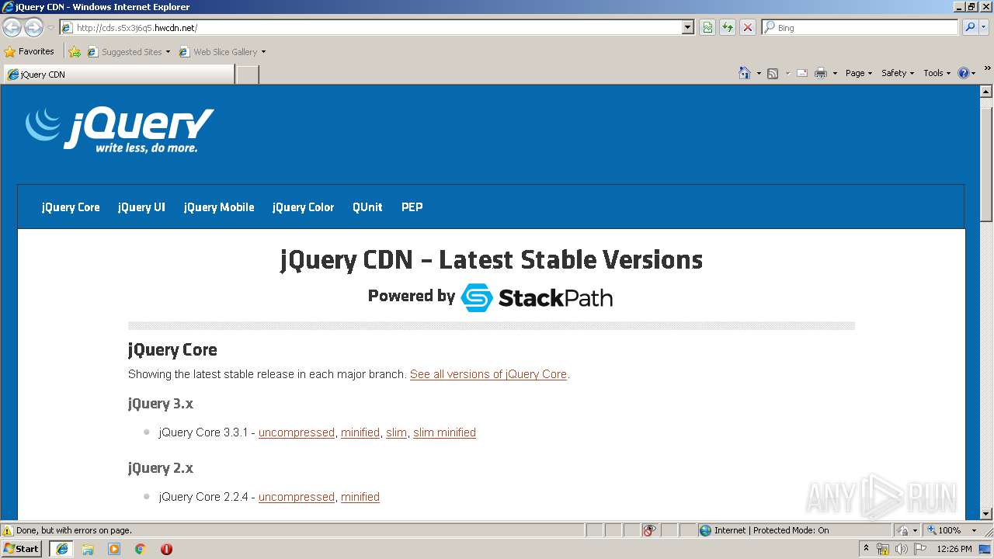Open jQuery Core in site navigation
994x559 pixels.
coord(71,207)
